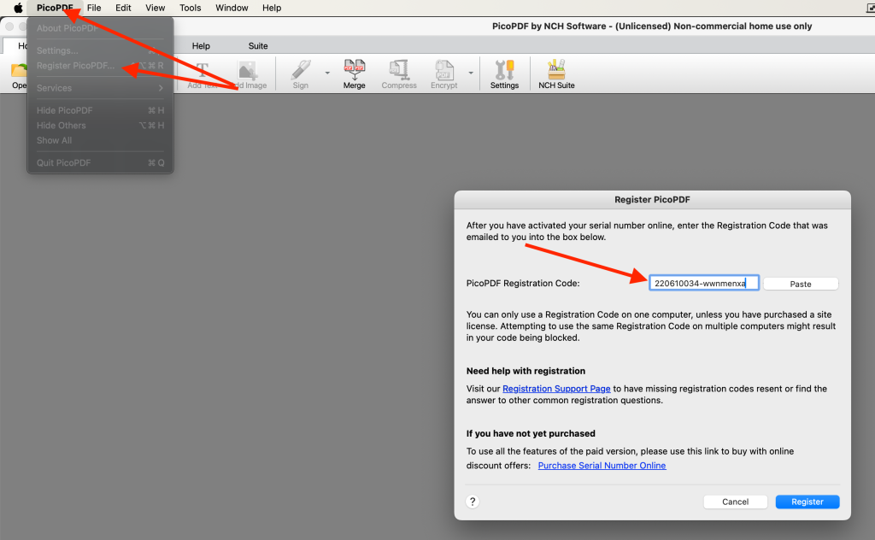Open Purchase Serial Number Online link
This screenshot has width=875, height=540.
pos(602,466)
